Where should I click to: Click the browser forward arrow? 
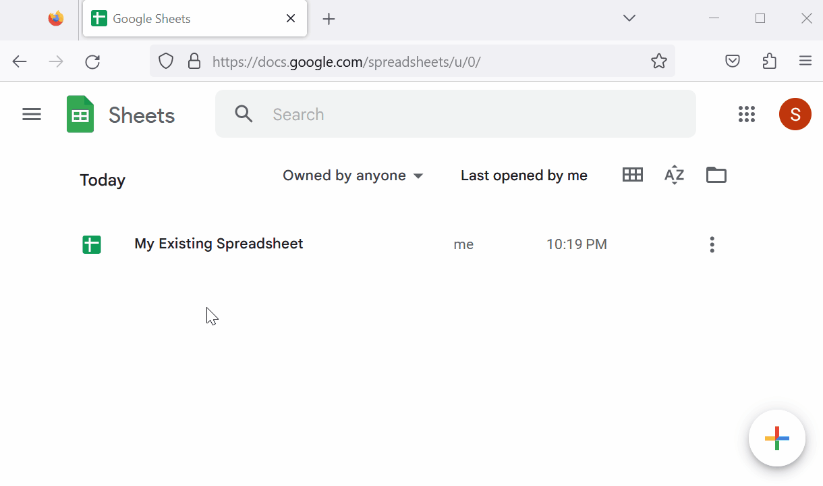click(56, 62)
